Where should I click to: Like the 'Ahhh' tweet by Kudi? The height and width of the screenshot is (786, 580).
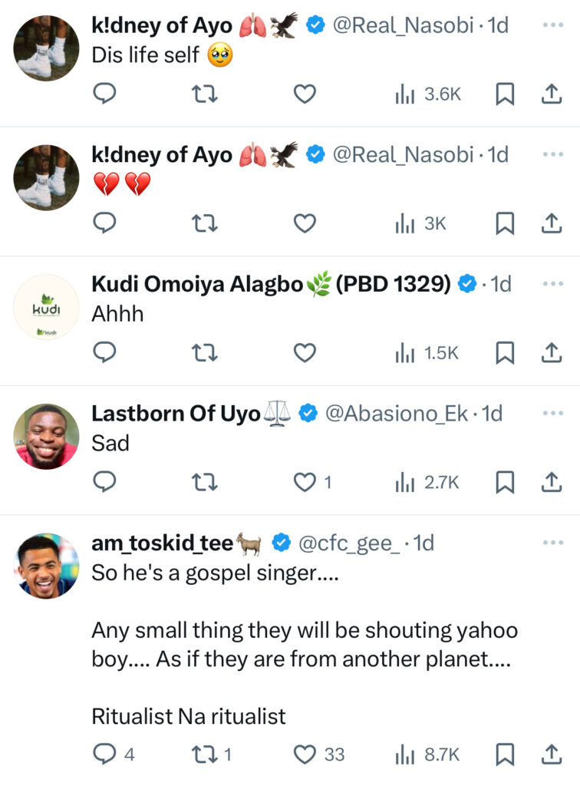pyautogui.click(x=305, y=352)
